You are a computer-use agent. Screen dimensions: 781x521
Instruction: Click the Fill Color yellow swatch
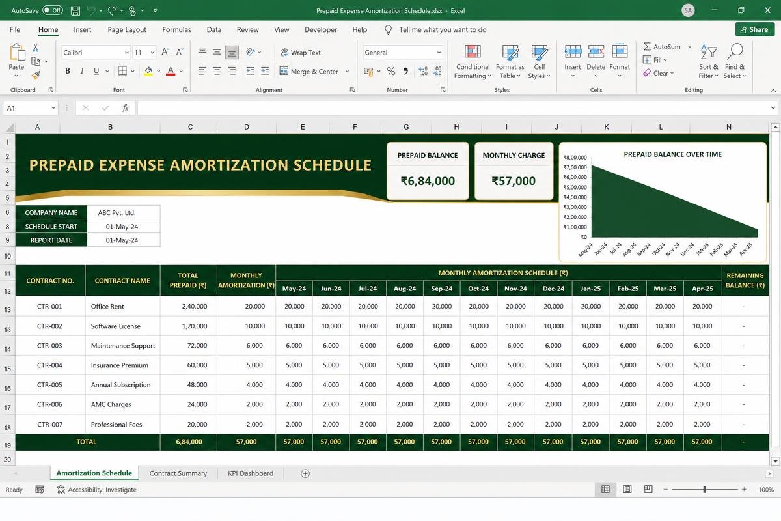coord(148,71)
